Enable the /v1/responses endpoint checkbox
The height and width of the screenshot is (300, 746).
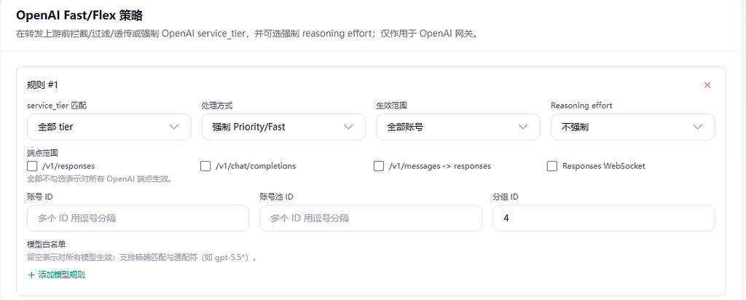pos(32,166)
